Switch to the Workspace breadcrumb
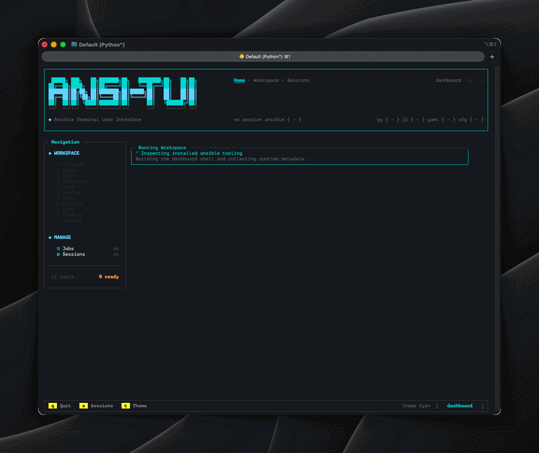The width and height of the screenshot is (539, 453). point(266,80)
